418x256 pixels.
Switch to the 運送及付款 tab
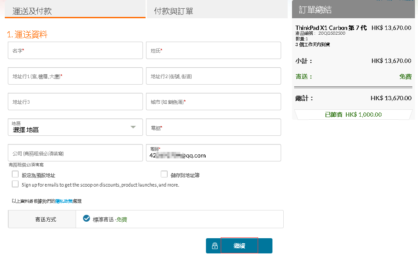pyautogui.click(x=75, y=10)
